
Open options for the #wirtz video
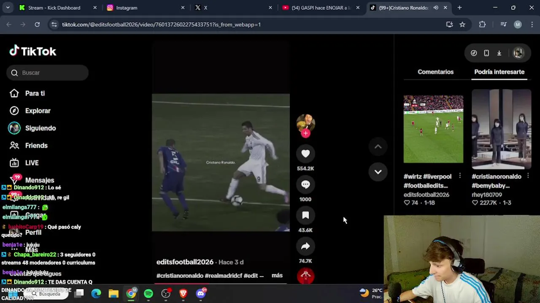pyautogui.click(x=460, y=176)
